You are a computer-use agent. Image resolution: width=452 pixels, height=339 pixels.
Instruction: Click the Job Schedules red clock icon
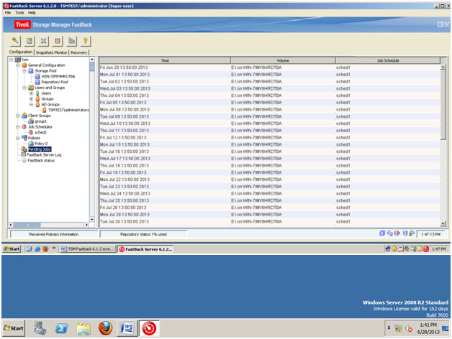tap(24, 127)
